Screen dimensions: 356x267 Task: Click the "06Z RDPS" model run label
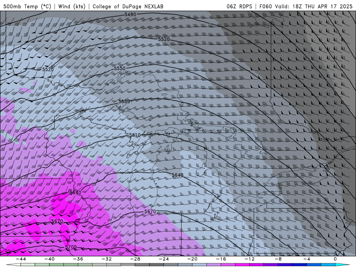coord(239,6)
